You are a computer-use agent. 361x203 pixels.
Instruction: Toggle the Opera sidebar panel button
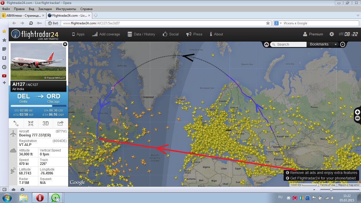point(4,190)
